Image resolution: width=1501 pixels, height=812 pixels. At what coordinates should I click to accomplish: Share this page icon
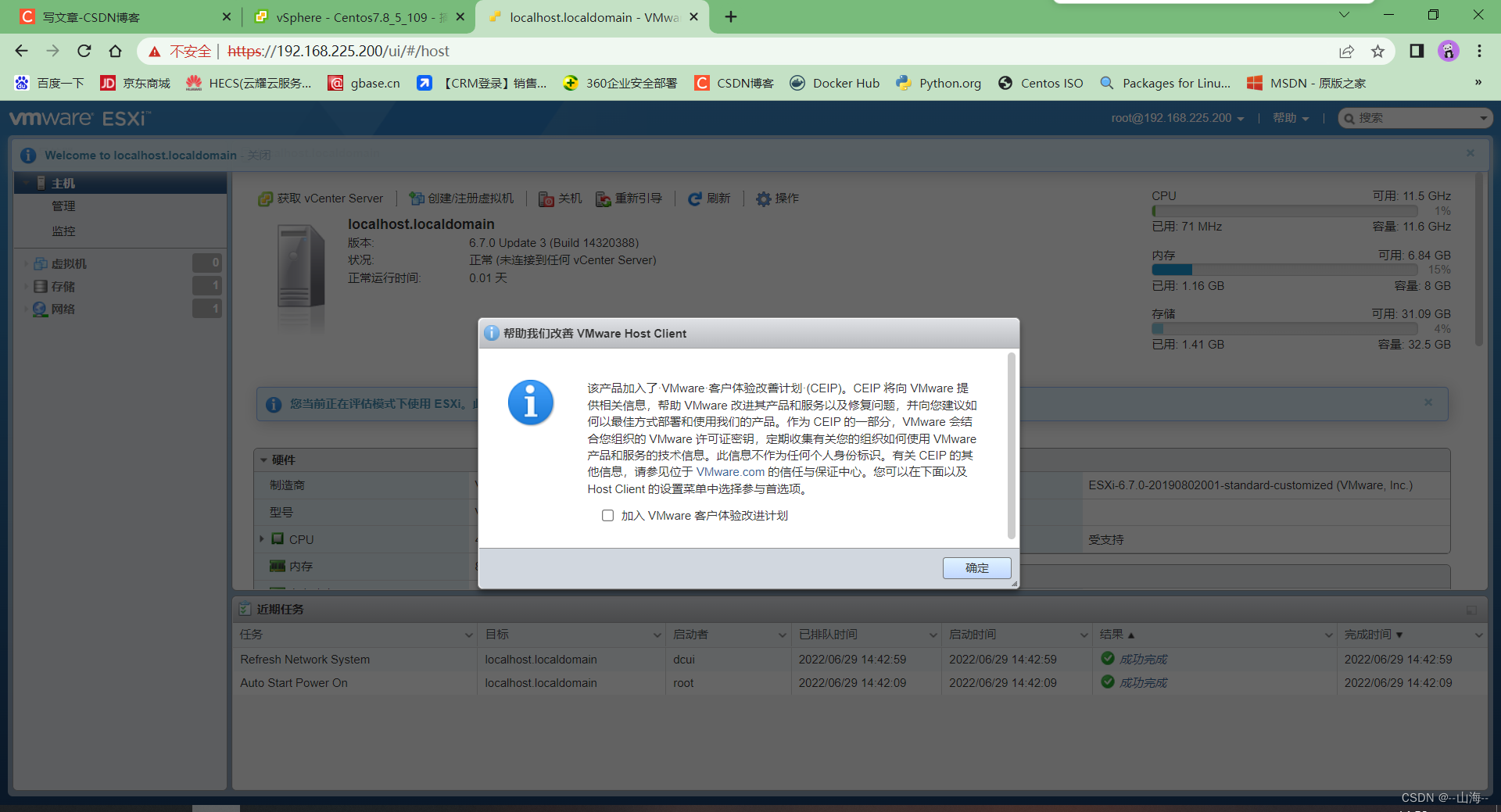click(x=1346, y=52)
